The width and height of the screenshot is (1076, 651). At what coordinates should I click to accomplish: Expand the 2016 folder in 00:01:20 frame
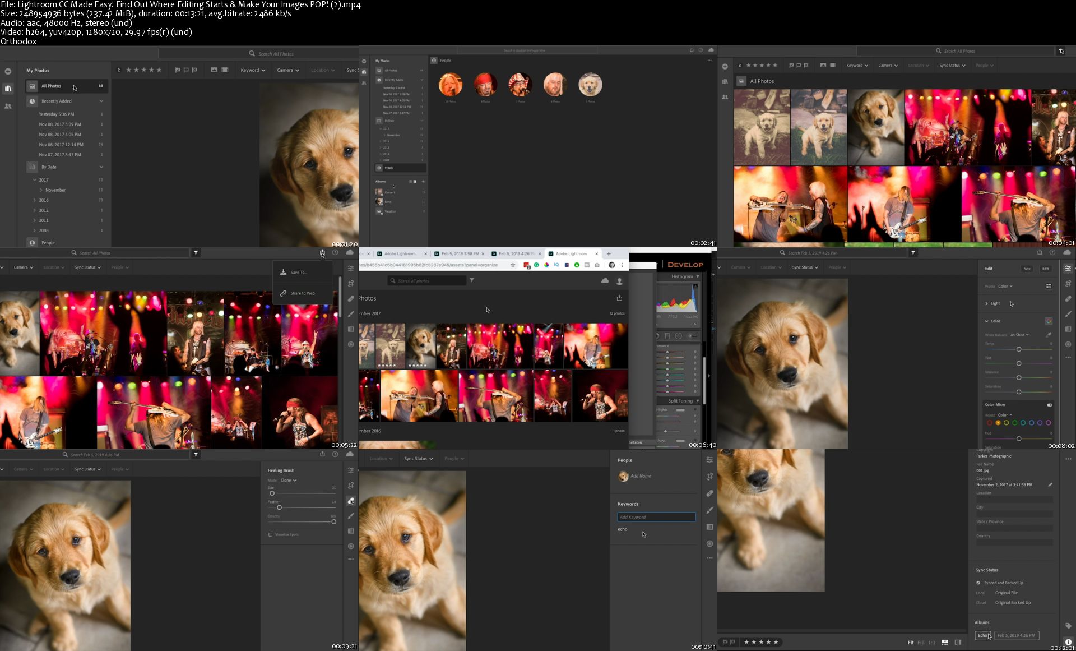pos(35,200)
